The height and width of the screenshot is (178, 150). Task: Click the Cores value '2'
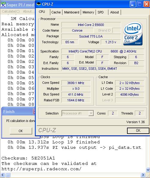click(113, 113)
